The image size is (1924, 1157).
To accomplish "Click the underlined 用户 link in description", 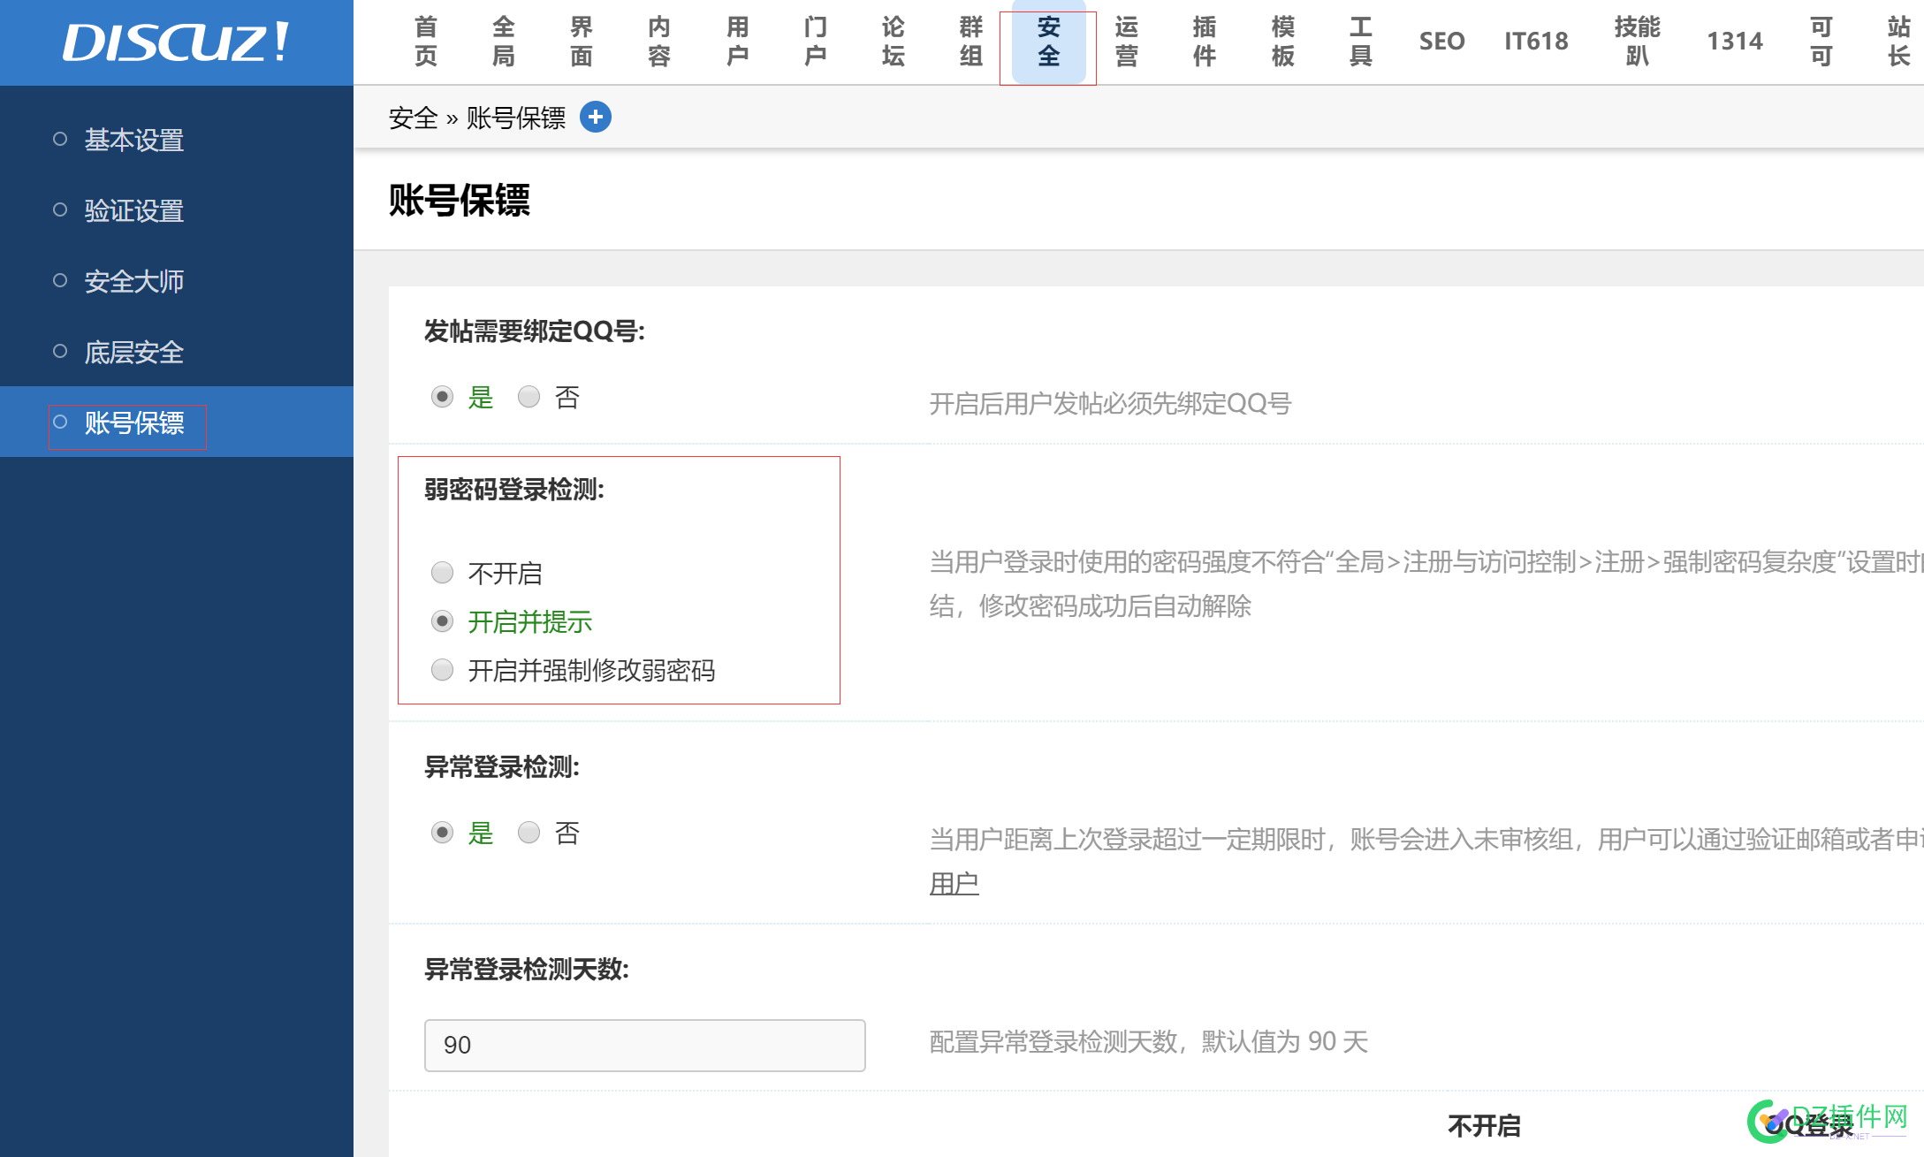I will pos(954,883).
